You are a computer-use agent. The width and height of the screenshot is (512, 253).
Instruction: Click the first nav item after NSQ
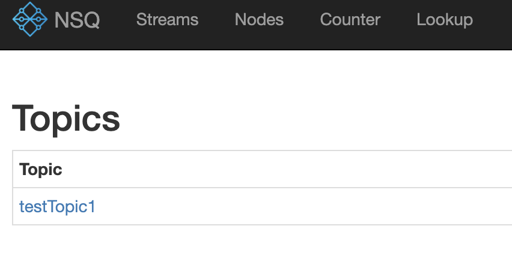tap(167, 20)
